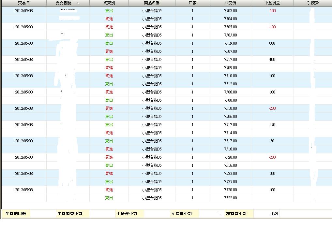Click 買進 in the 7523.00 row
The height and width of the screenshot is (227, 332).
(109, 174)
